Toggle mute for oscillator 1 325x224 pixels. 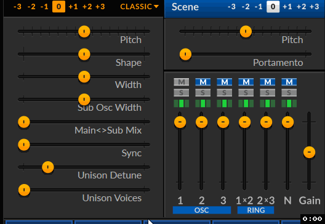click(x=182, y=82)
